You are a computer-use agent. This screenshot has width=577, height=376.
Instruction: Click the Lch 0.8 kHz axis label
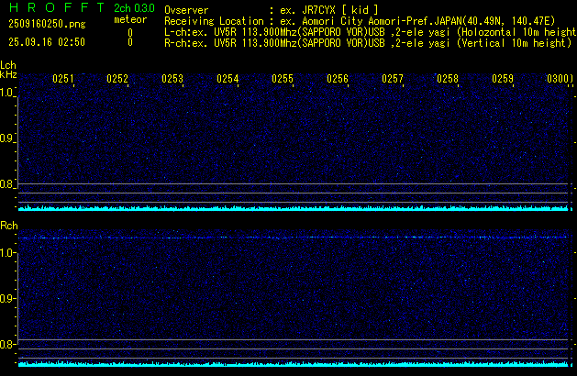[6, 184]
